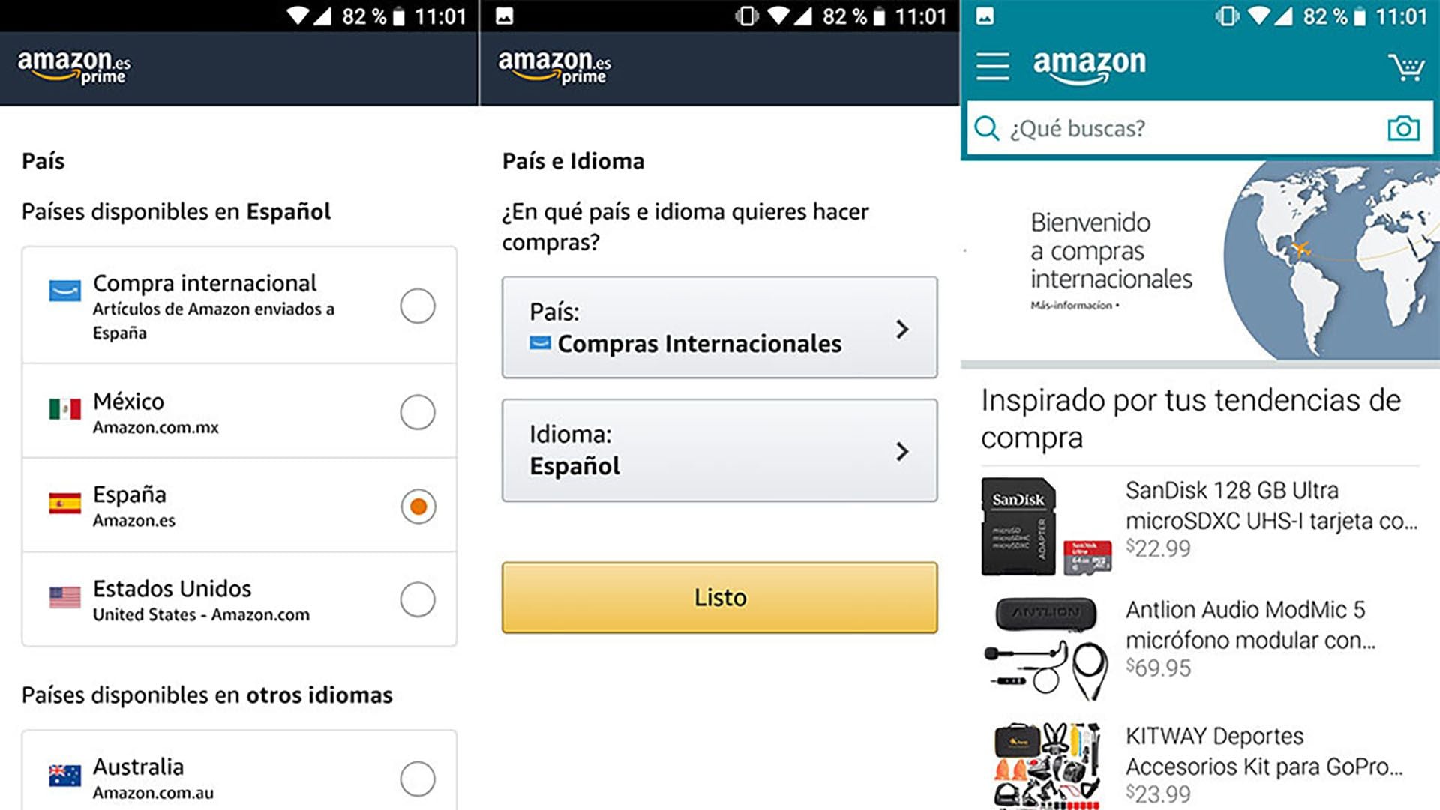Open the hamburger menu in teal header
Image resolution: width=1440 pixels, height=810 pixels.
click(x=992, y=66)
